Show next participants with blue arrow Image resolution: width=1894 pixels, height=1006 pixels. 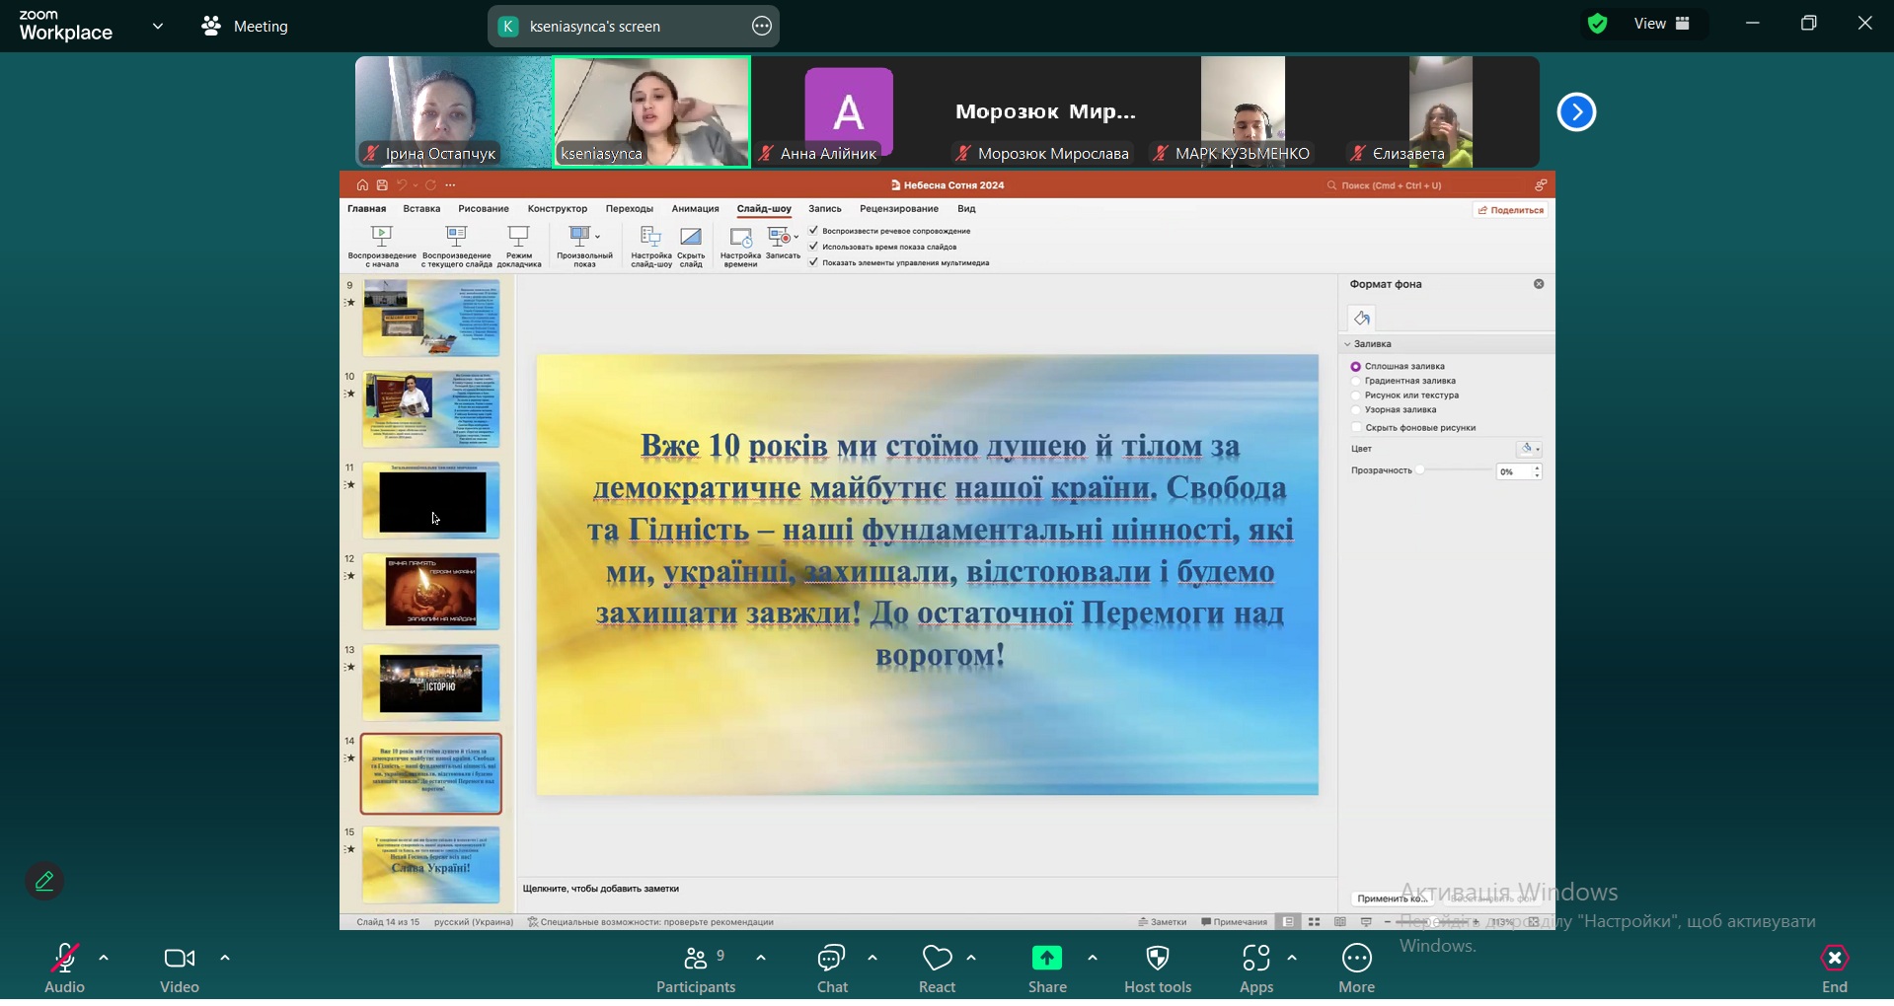(1576, 112)
